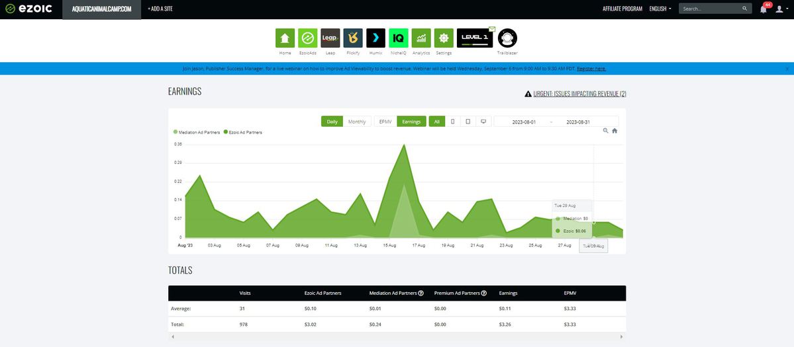Open the Trailblazer astronaut badge

pyautogui.click(x=507, y=38)
